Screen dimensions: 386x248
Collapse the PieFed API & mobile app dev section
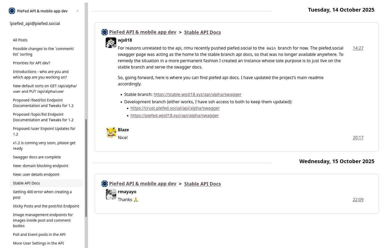(77, 11)
